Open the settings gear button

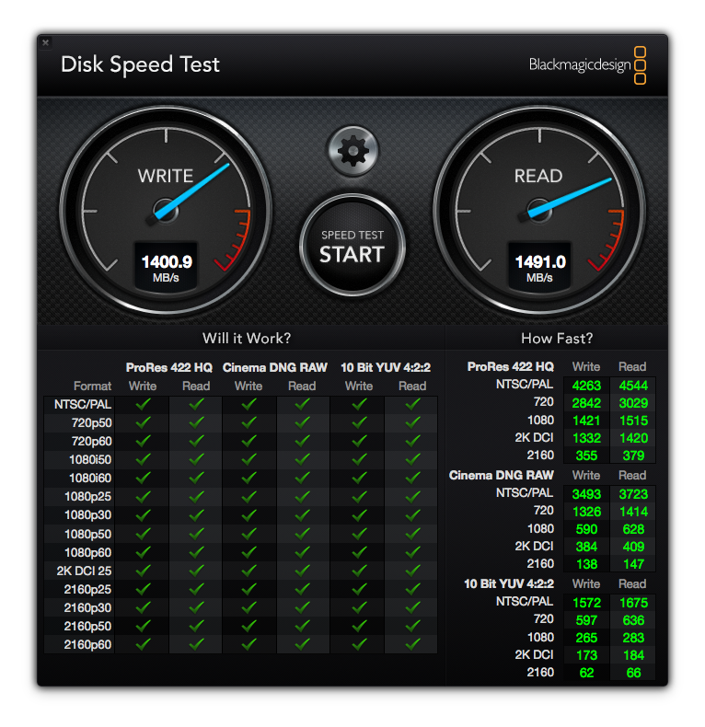353,151
